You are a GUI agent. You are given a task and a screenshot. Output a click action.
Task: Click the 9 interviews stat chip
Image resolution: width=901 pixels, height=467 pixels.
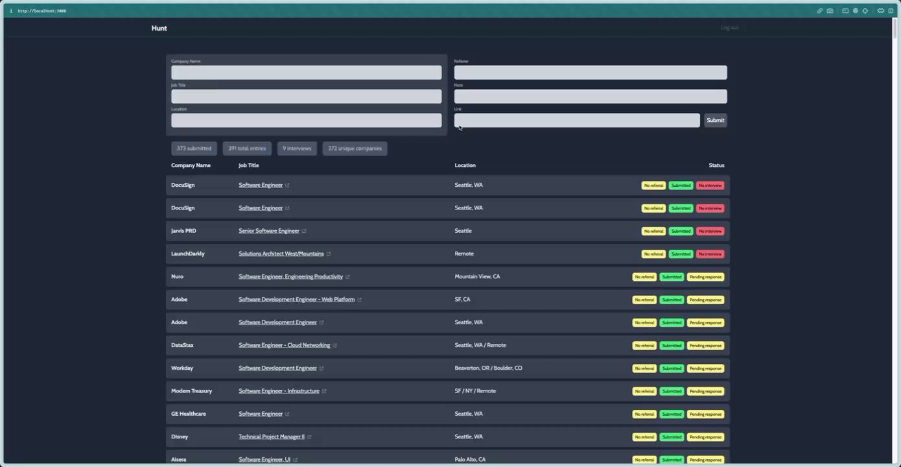pyautogui.click(x=297, y=149)
